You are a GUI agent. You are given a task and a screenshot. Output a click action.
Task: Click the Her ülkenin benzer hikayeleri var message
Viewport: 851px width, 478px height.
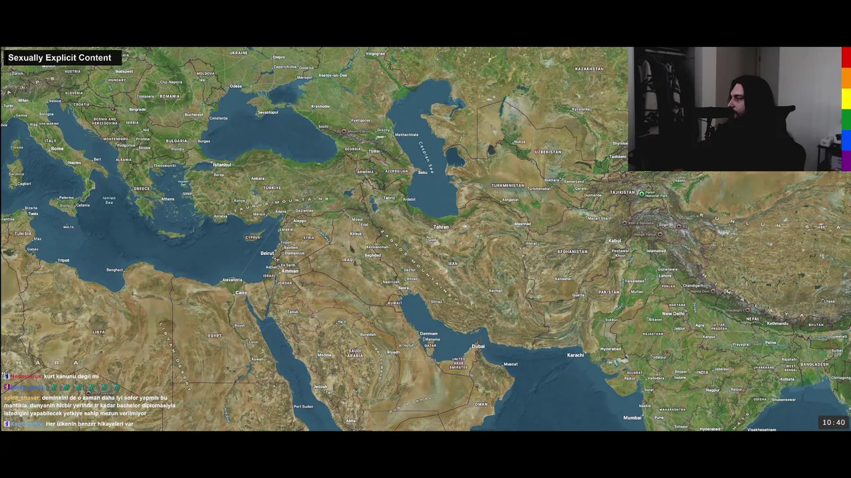tap(90, 424)
